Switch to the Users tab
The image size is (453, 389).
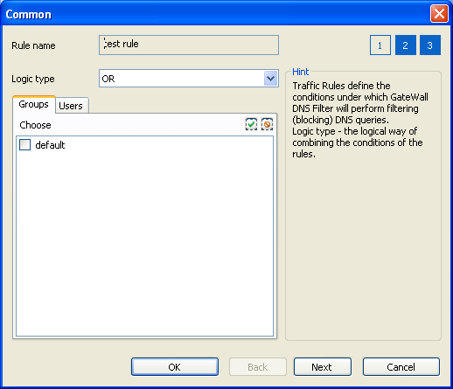pos(71,106)
